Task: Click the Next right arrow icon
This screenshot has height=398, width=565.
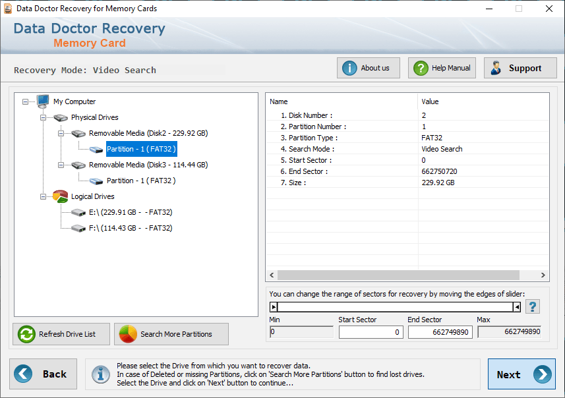Action: coord(543,374)
